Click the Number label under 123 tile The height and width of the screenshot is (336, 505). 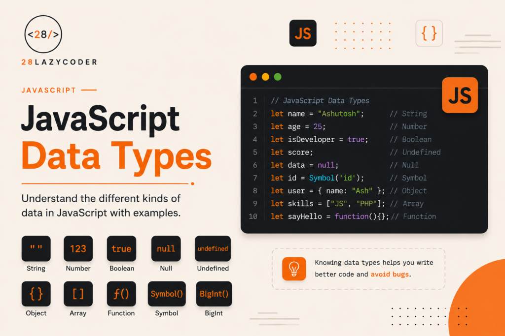[x=78, y=268]
